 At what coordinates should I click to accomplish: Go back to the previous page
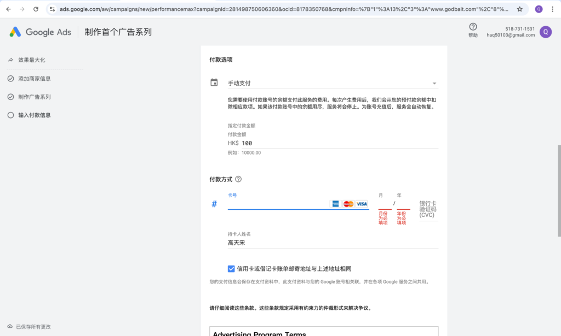point(8,9)
